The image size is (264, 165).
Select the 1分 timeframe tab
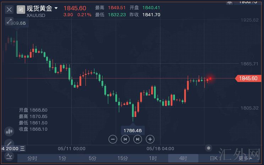tap(62, 158)
